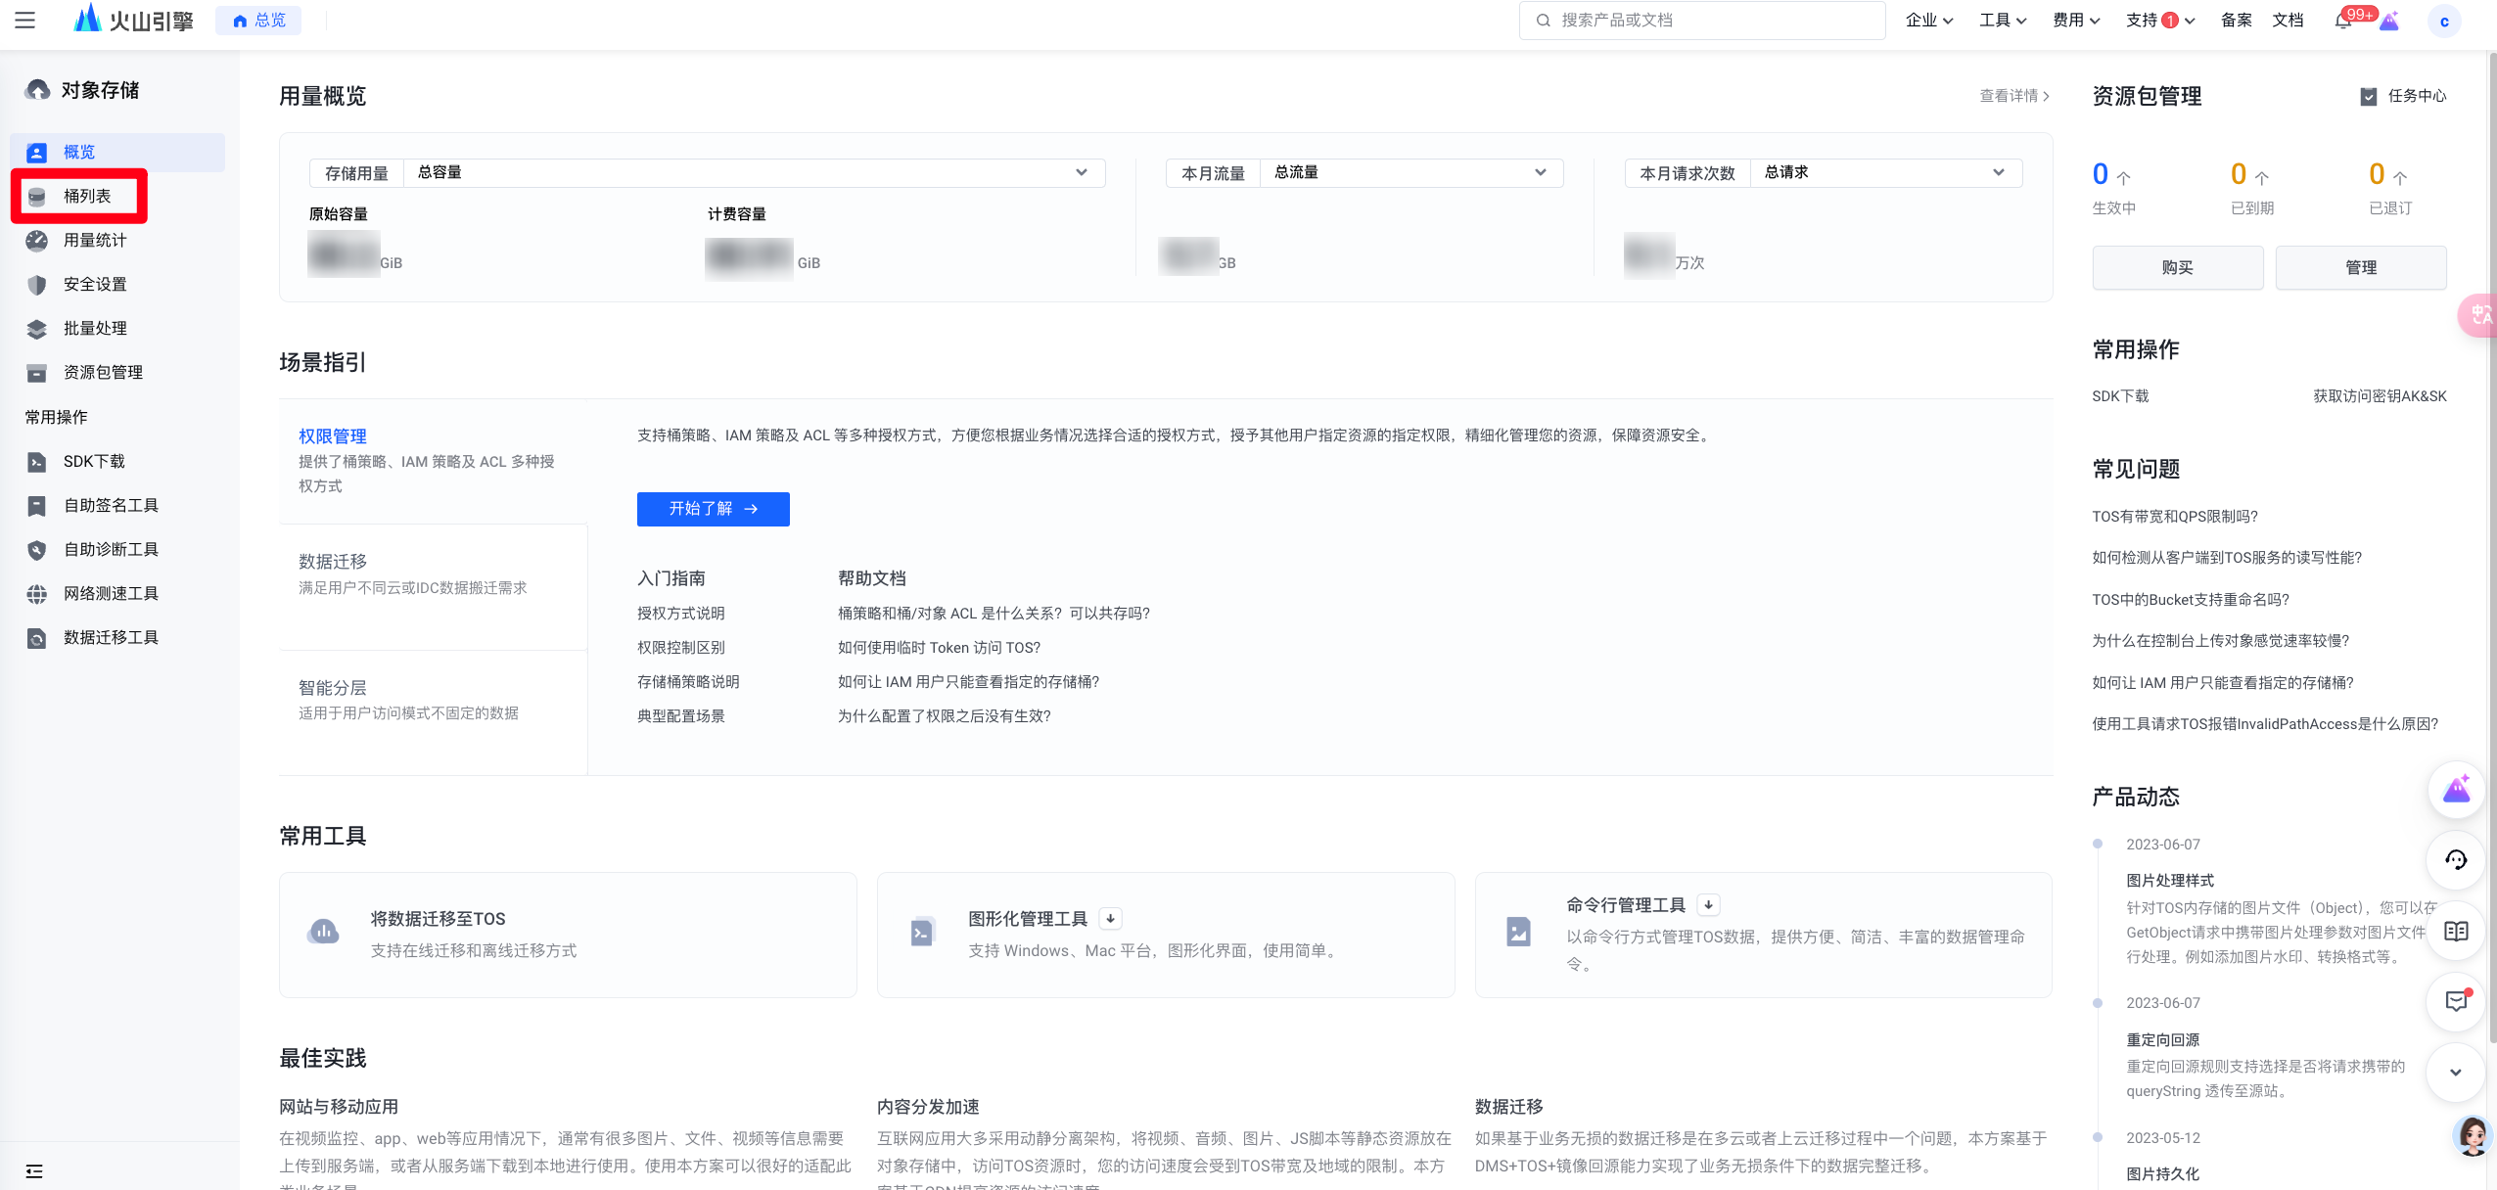The height and width of the screenshot is (1190, 2497).
Task: Open the notification bell icon
Action: click(x=2341, y=21)
